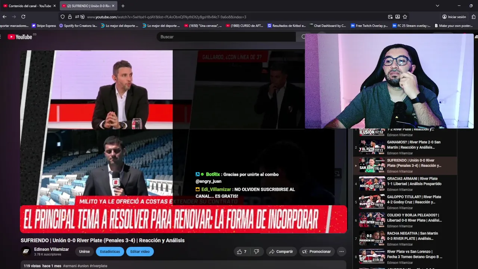Dislike the video with thumbs down
Screen dimensions: 478x269
[257, 251]
